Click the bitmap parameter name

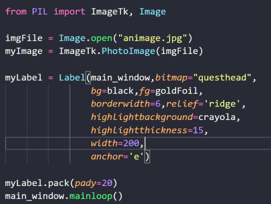pyautogui.click(x=171, y=78)
